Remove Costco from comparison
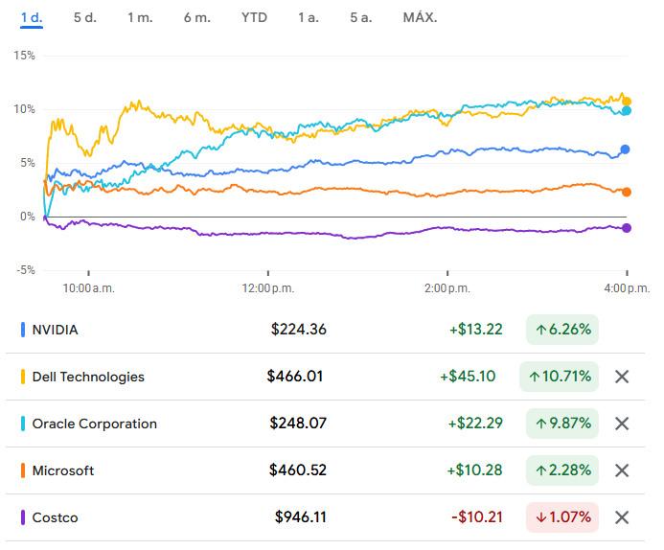 coord(622,517)
